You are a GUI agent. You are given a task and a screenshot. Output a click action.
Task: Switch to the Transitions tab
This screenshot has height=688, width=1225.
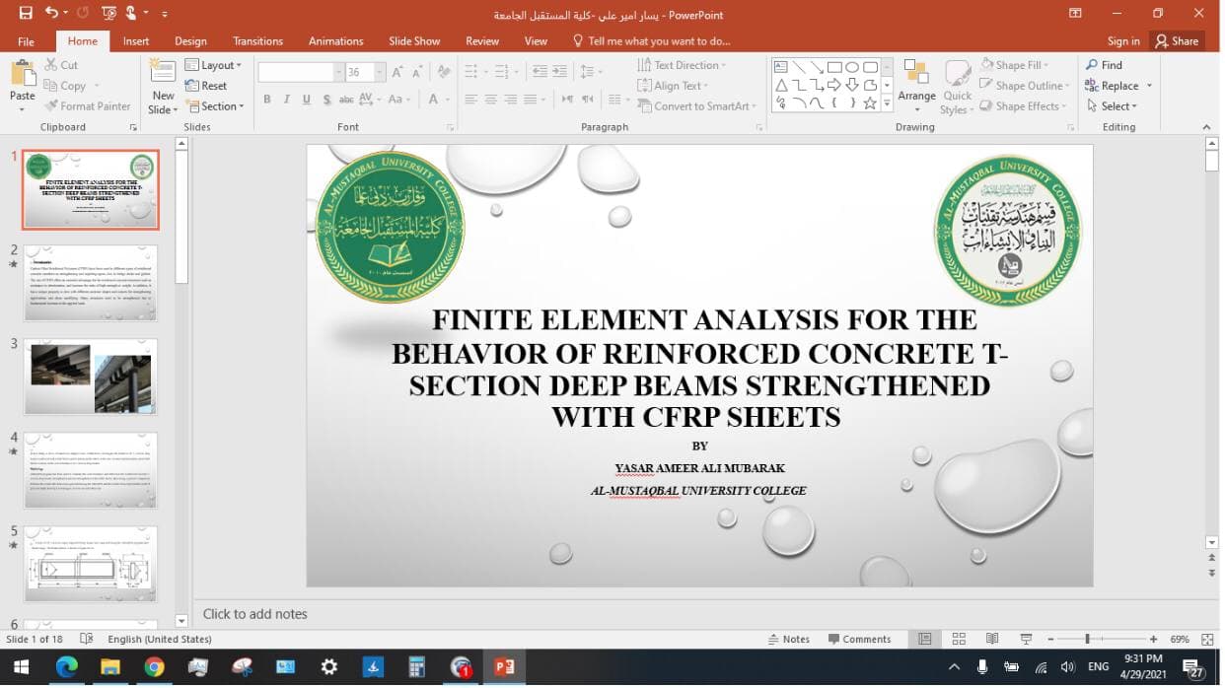tap(257, 41)
